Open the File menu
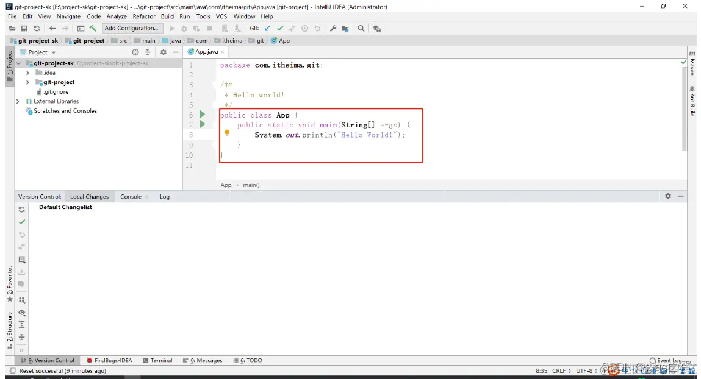Viewport: 701px width, 379px height. tap(12, 16)
